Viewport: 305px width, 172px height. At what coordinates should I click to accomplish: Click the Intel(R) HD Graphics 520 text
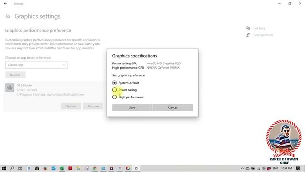[163, 64]
